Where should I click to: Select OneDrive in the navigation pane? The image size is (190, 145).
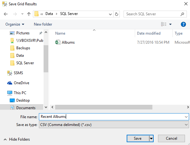click(x=21, y=83)
